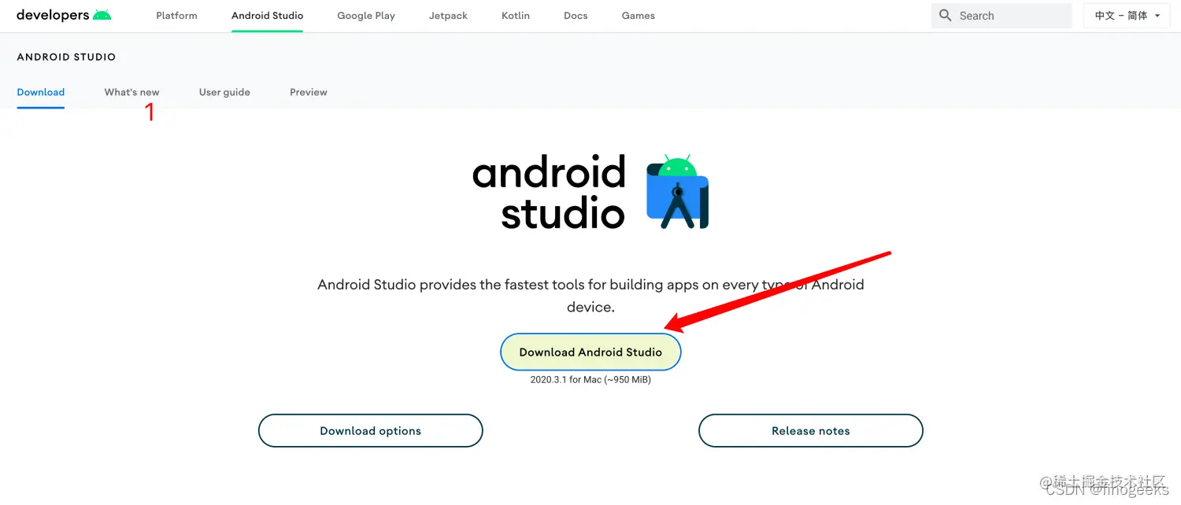Open the User guide tab
This screenshot has height=505, width=1181.
point(224,92)
